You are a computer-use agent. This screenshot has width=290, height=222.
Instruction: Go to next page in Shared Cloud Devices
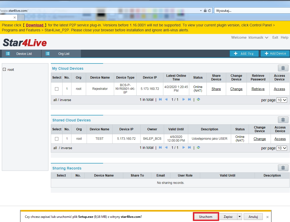183,148
